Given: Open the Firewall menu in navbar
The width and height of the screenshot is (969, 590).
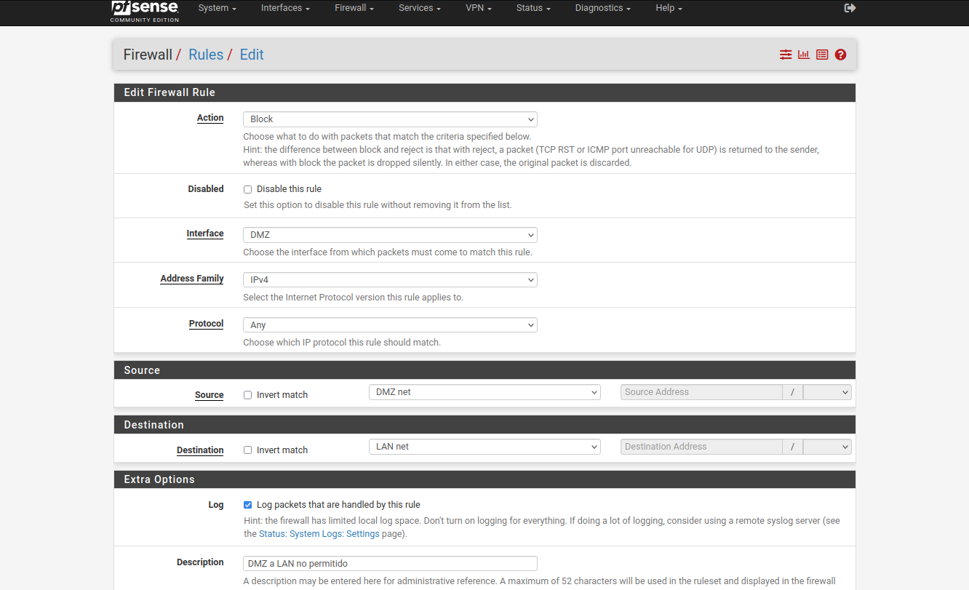Looking at the screenshot, I should [x=354, y=8].
